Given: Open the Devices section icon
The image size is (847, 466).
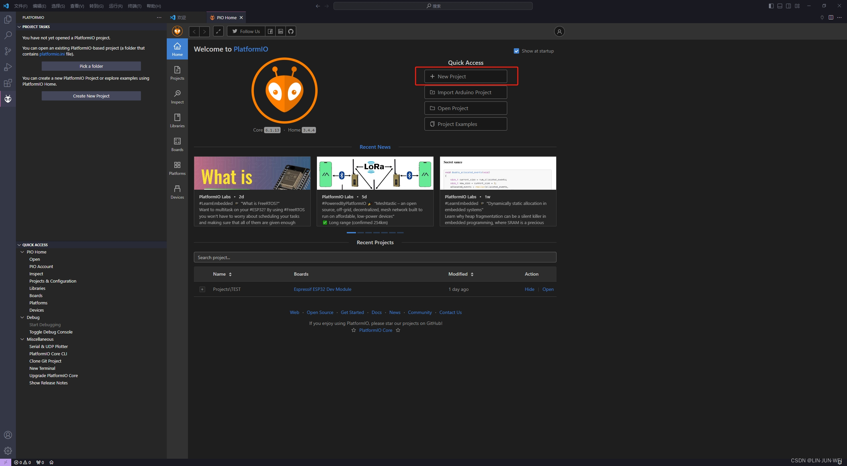Looking at the screenshot, I should (x=177, y=192).
